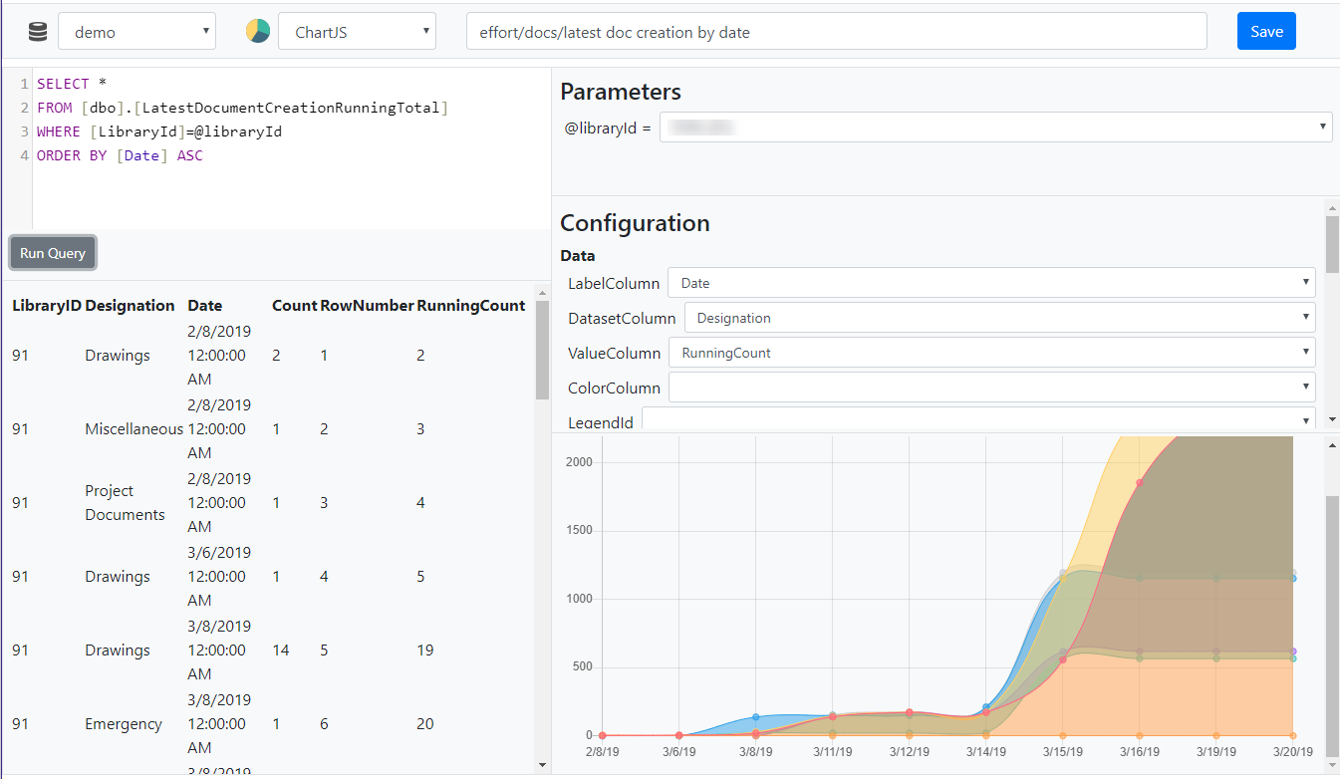Open the empty ColorColumn dropdown
1340x779 pixels.
[x=991, y=388]
